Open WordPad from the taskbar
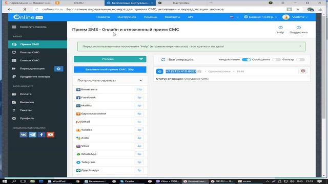This screenshot has width=328, height=184. click(57, 181)
